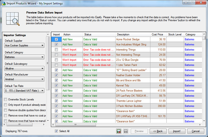Click settings panel horizontal scrollbar thumb
Screen dimensions: 208x137
pyautogui.click(x=20, y=125)
